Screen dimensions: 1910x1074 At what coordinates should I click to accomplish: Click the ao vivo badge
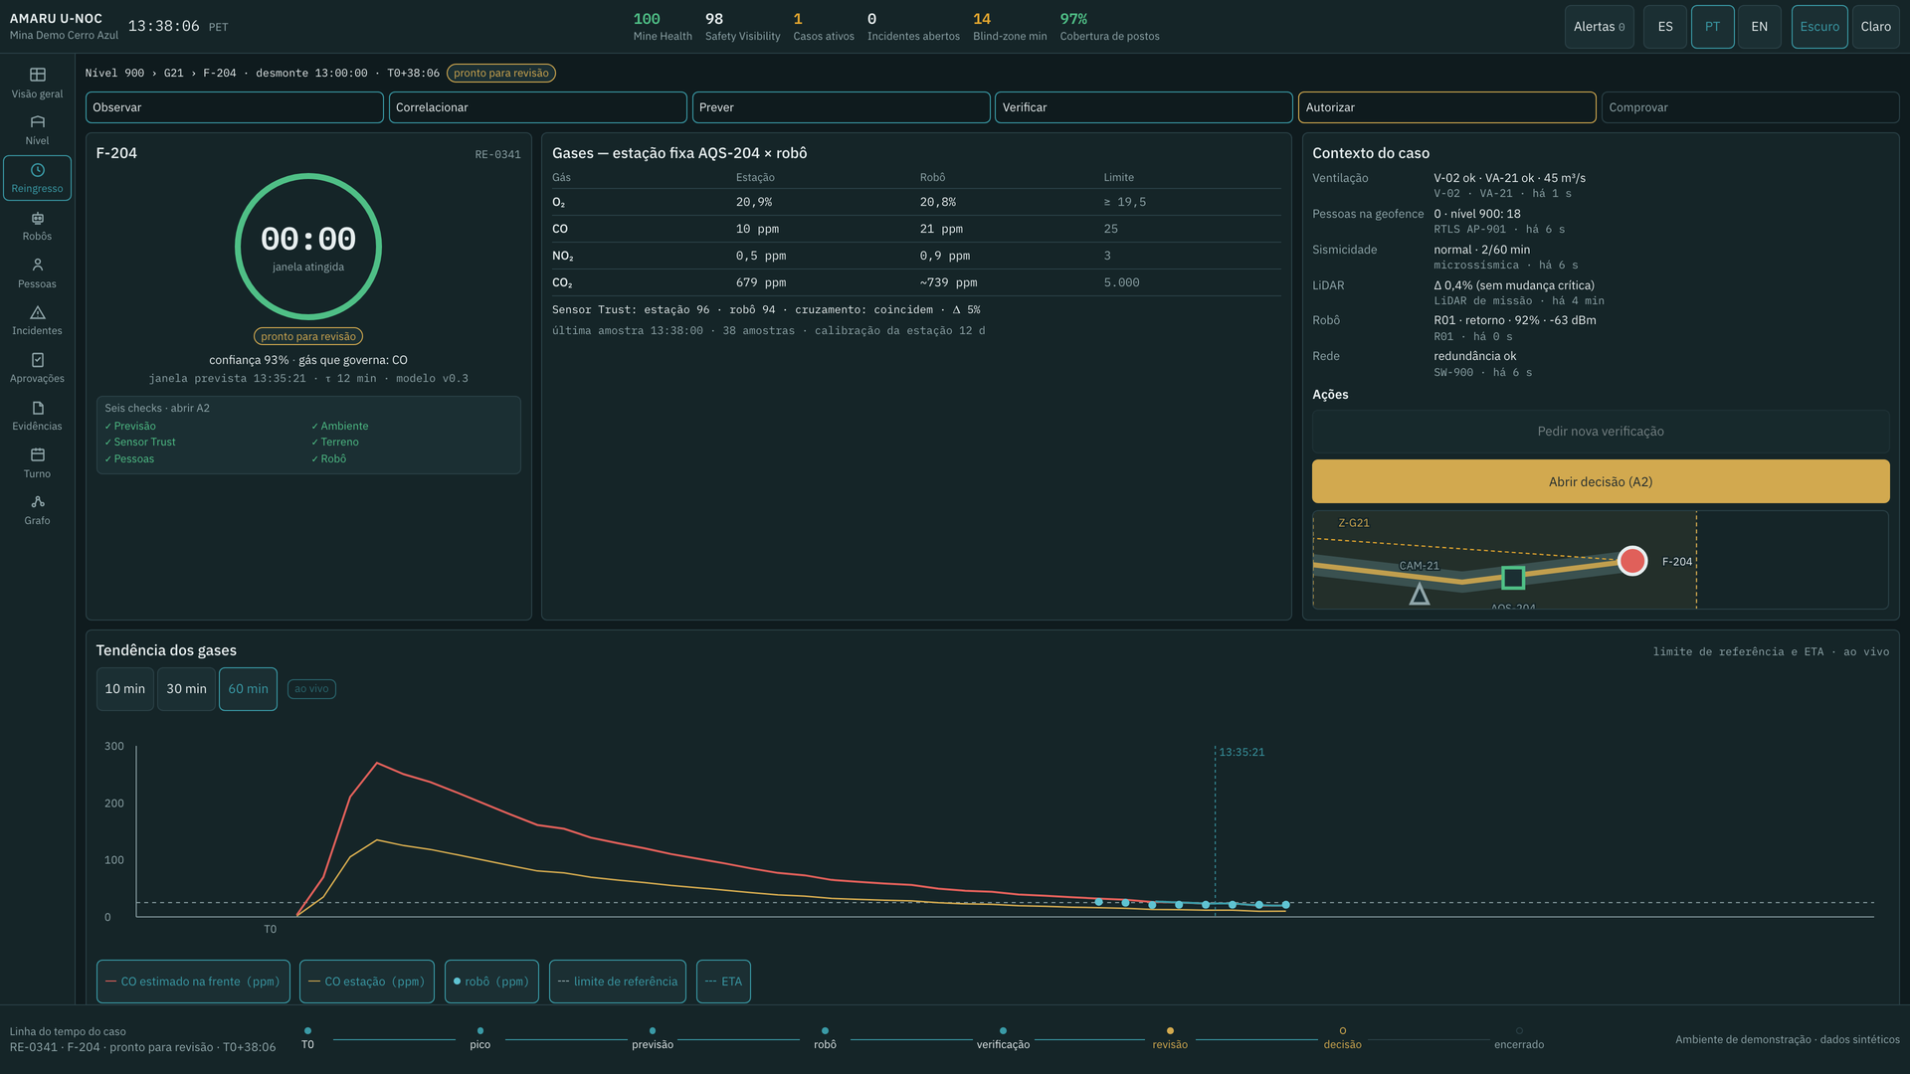coord(311,689)
